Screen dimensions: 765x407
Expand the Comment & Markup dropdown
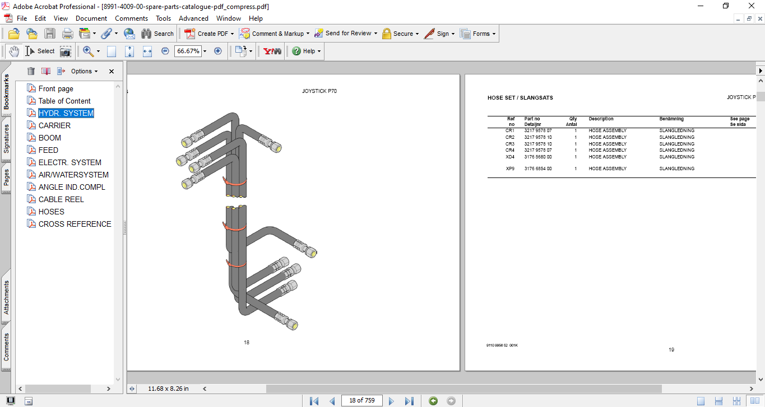click(x=308, y=34)
